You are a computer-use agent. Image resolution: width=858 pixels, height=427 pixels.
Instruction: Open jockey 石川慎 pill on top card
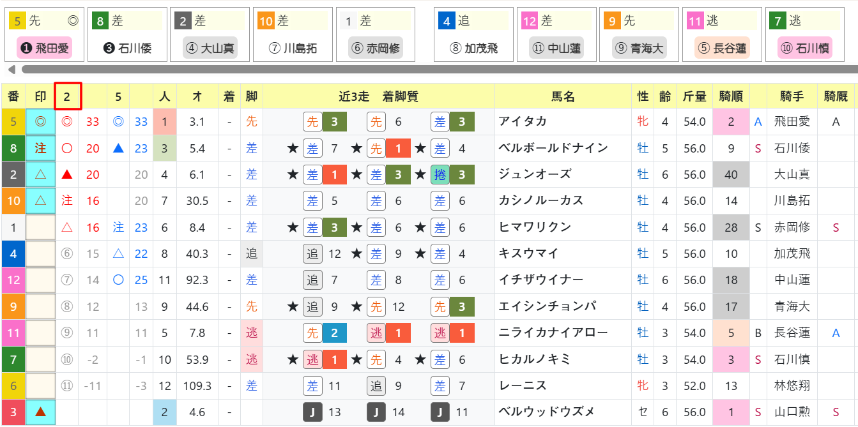pyautogui.click(x=805, y=48)
